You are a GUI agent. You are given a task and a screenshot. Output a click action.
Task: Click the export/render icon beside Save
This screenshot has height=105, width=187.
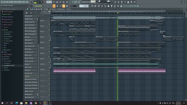[x=131, y=2]
